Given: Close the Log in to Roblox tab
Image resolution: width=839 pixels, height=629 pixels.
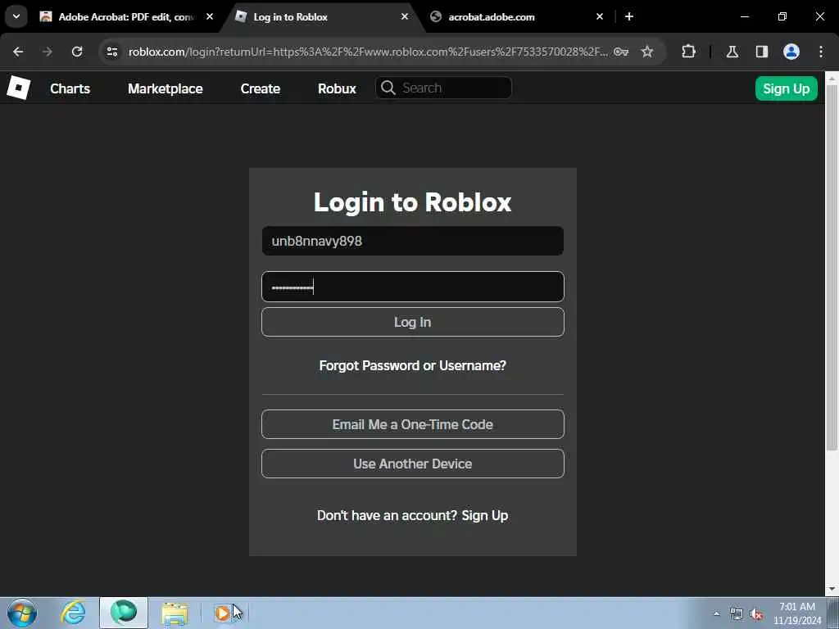Looking at the screenshot, I should click(x=405, y=16).
